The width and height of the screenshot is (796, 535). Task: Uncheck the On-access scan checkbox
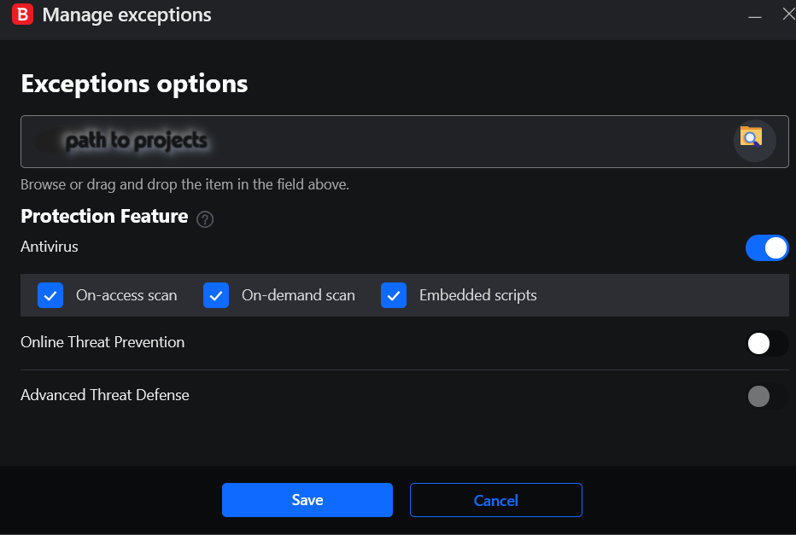point(50,295)
